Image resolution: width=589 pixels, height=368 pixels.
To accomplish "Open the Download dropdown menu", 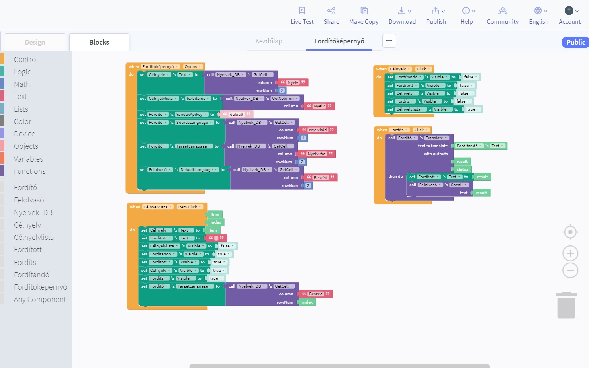I will (402, 16).
